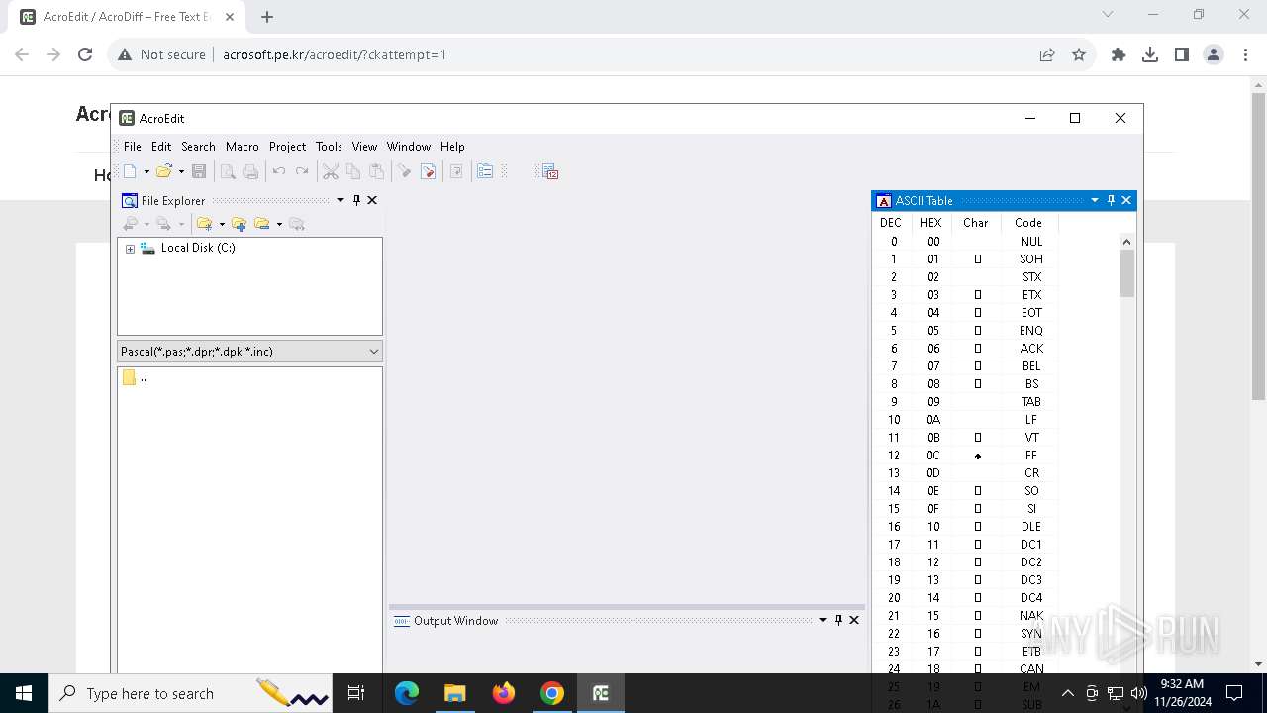This screenshot has width=1267, height=713.
Task: Click the Paste clipboard icon
Action: (x=376, y=171)
